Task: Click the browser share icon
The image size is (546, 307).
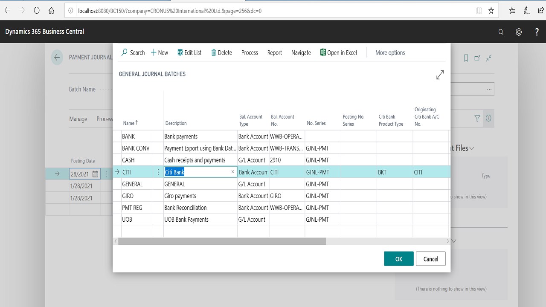Action: click(541, 11)
